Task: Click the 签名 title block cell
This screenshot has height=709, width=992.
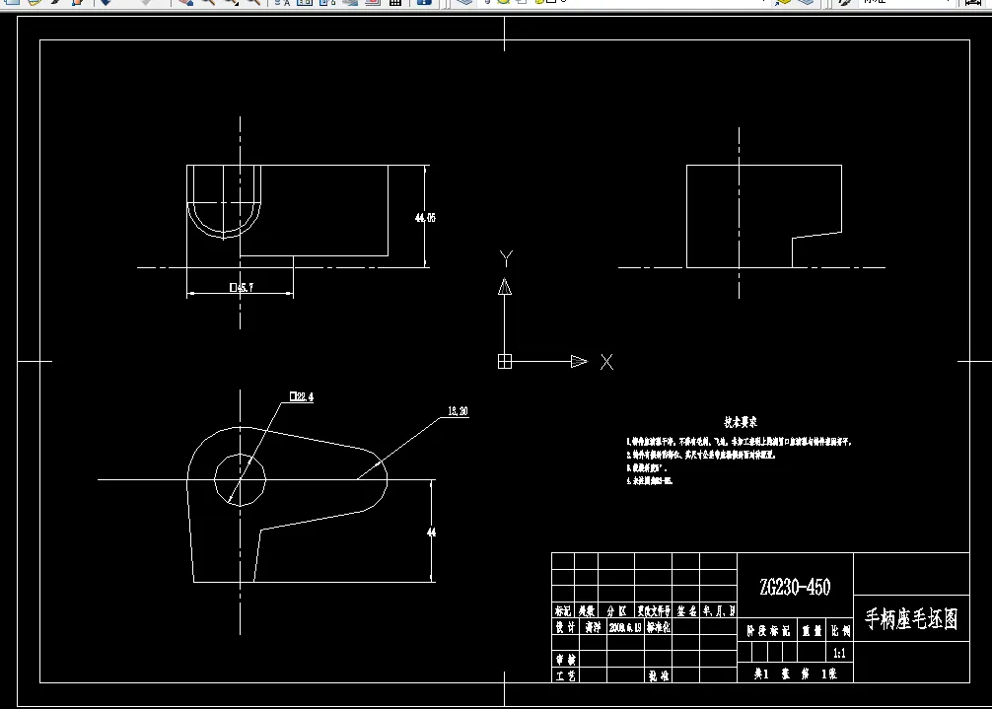Action: coord(685,610)
